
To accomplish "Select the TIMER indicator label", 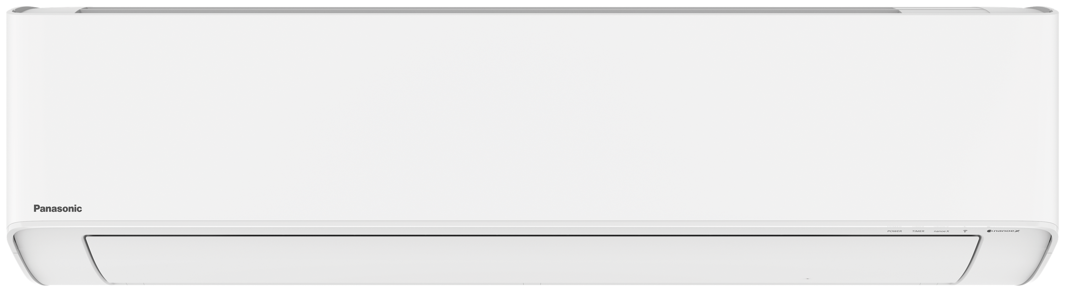I will [918, 231].
